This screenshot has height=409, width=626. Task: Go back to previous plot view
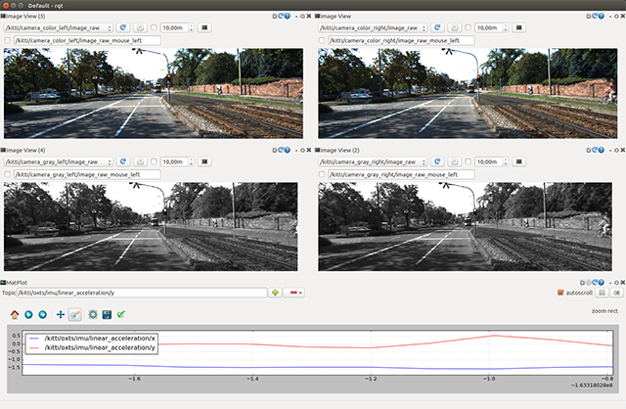click(28, 314)
